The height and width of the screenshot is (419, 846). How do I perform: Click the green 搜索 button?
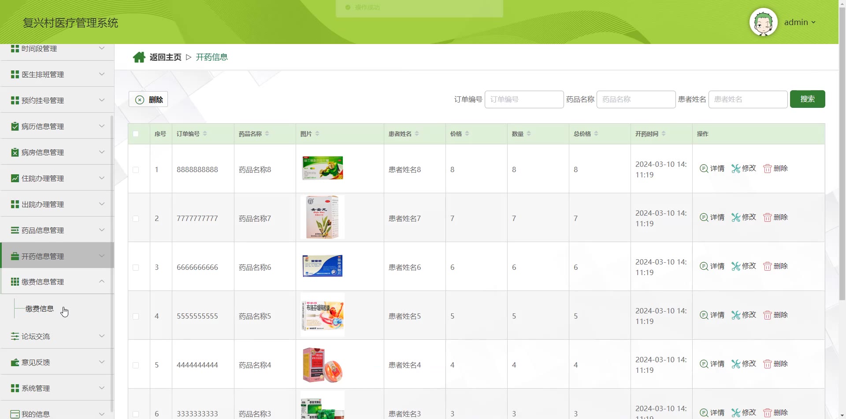coord(807,99)
